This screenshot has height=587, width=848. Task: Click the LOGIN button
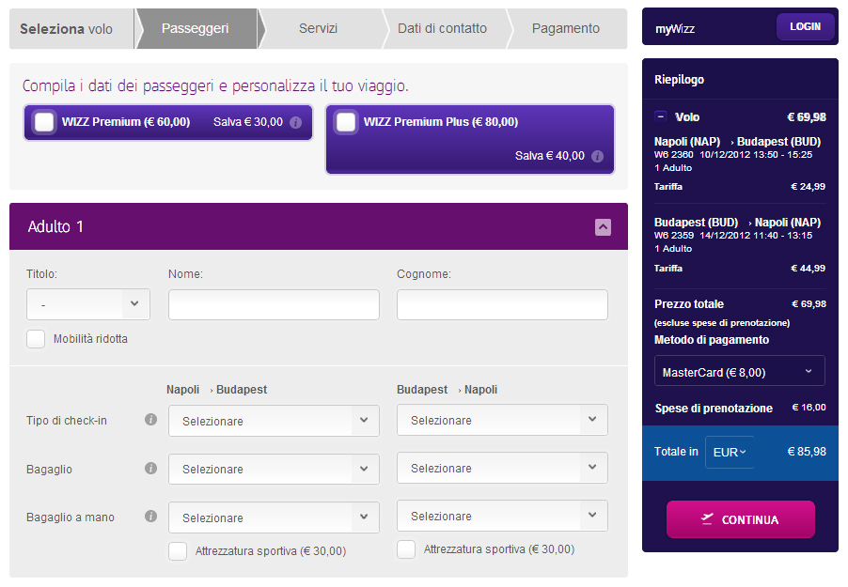tap(806, 26)
